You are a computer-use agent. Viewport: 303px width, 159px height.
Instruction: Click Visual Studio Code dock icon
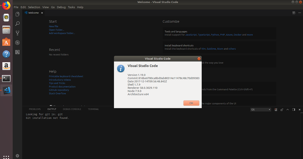click(6, 90)
